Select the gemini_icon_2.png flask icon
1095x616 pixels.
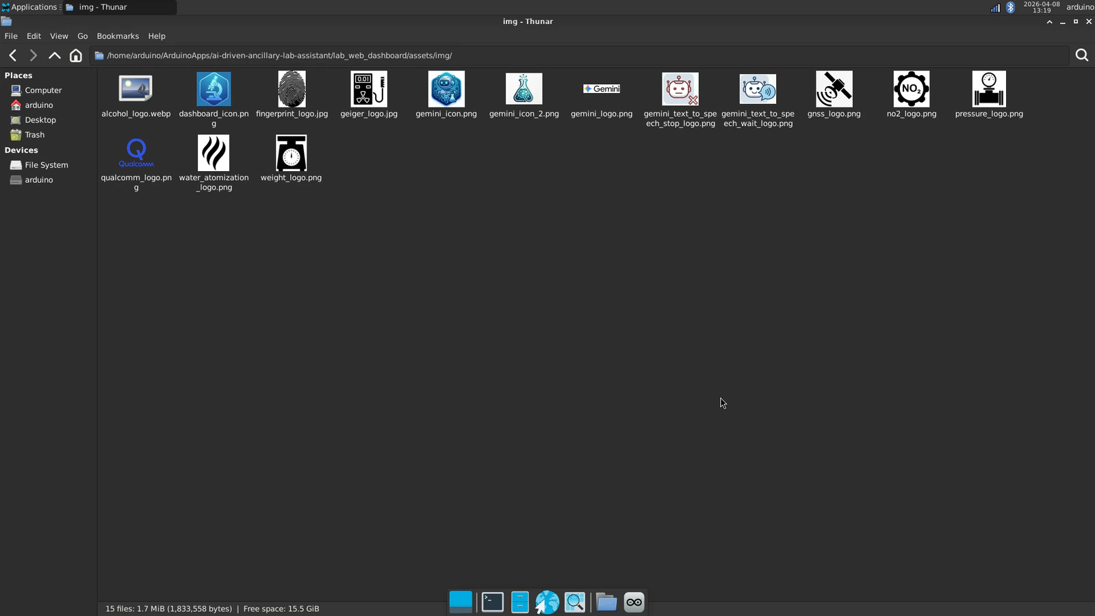tap(524, 89)
